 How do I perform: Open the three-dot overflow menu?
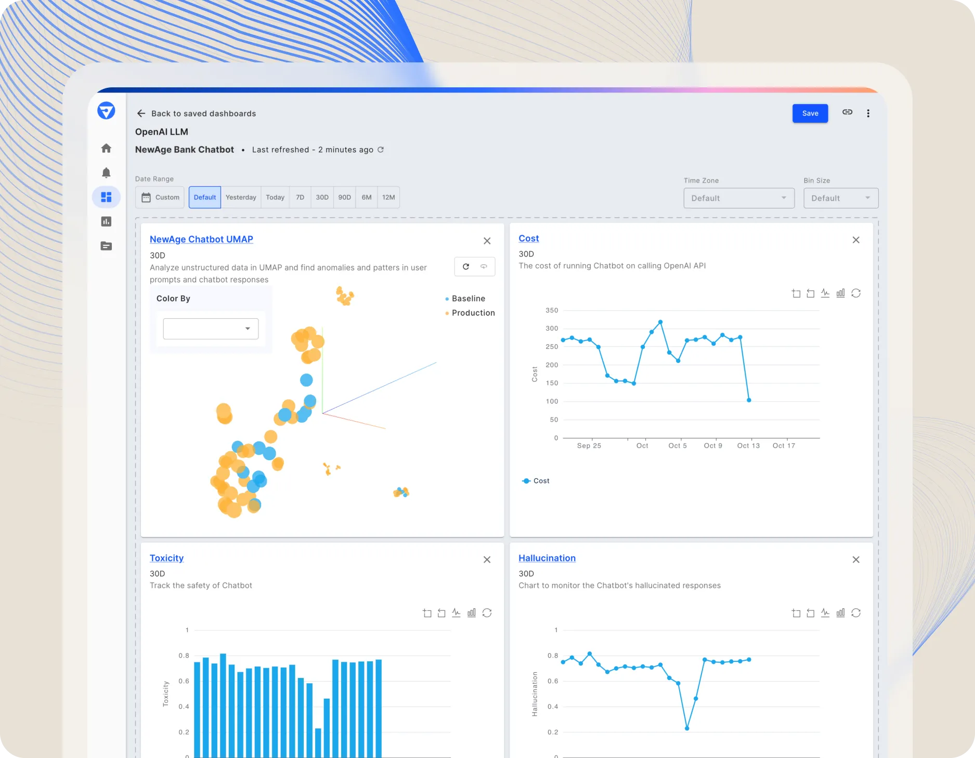coord(868,113)
